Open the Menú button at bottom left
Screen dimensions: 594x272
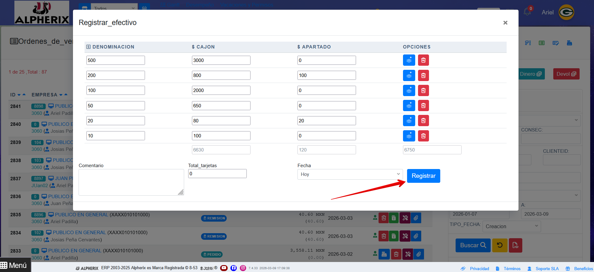point(15,265)
